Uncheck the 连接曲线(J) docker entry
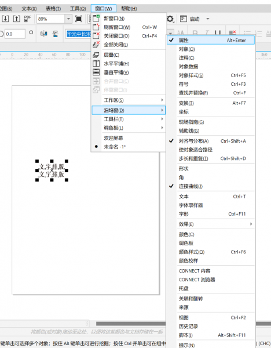Viewport: 271px width, 348px height. (x=211, y=186)
